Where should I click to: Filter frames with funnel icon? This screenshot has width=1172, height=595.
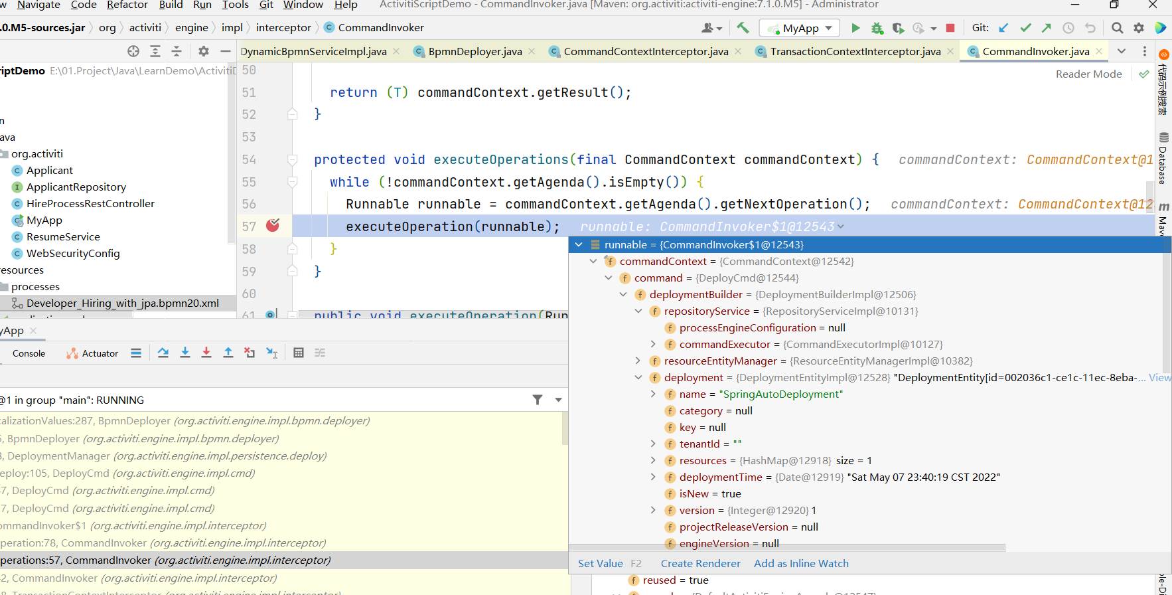point(538,400)
